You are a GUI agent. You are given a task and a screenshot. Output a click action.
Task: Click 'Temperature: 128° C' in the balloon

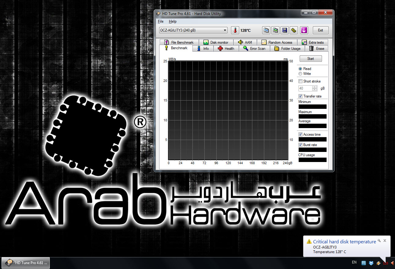coord(330,252)
